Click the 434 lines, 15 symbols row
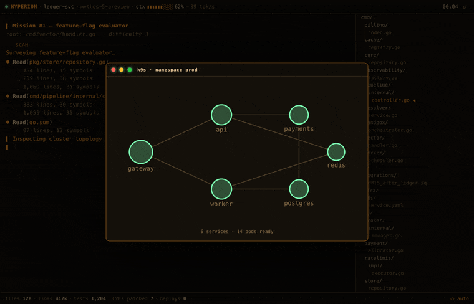Image resolution: width=474 pixels, height=304 pixels. coord(57,70)
